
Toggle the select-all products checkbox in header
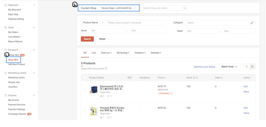(x=85, y=78)
